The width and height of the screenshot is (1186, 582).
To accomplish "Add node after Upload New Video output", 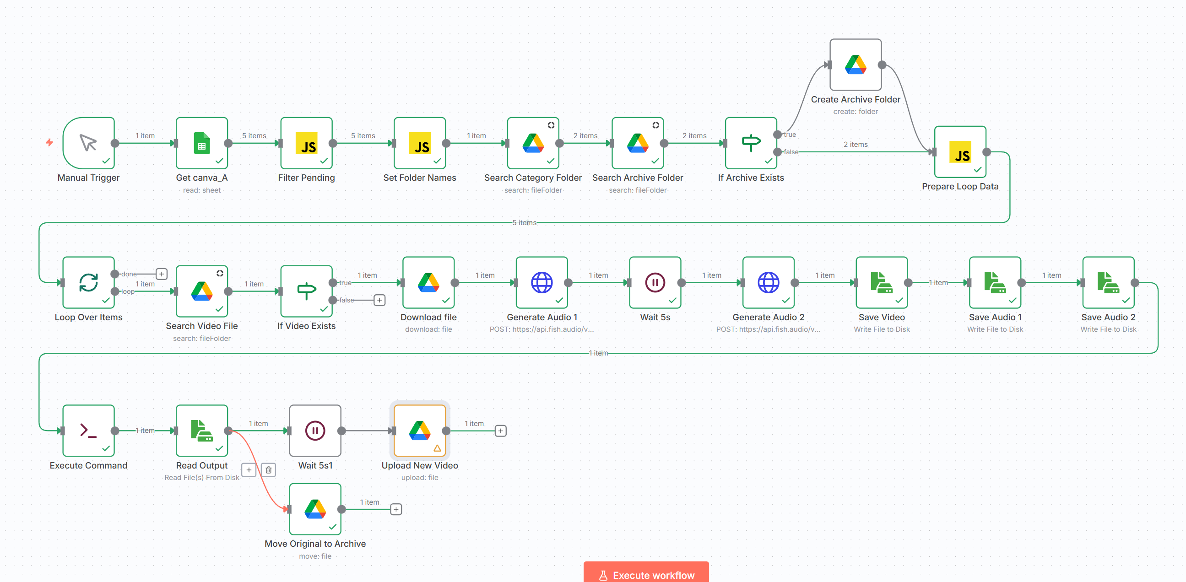I will (500, 431).
